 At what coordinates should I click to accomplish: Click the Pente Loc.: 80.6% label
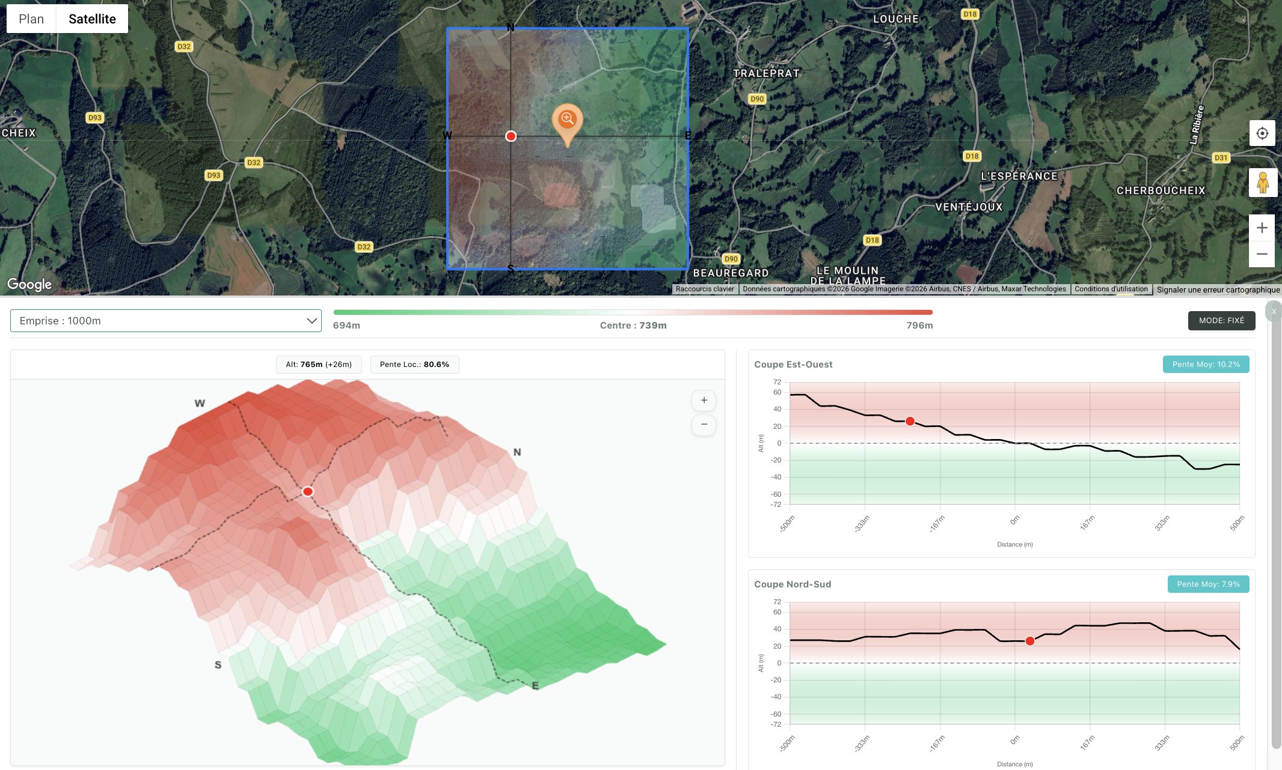[414, 365]
